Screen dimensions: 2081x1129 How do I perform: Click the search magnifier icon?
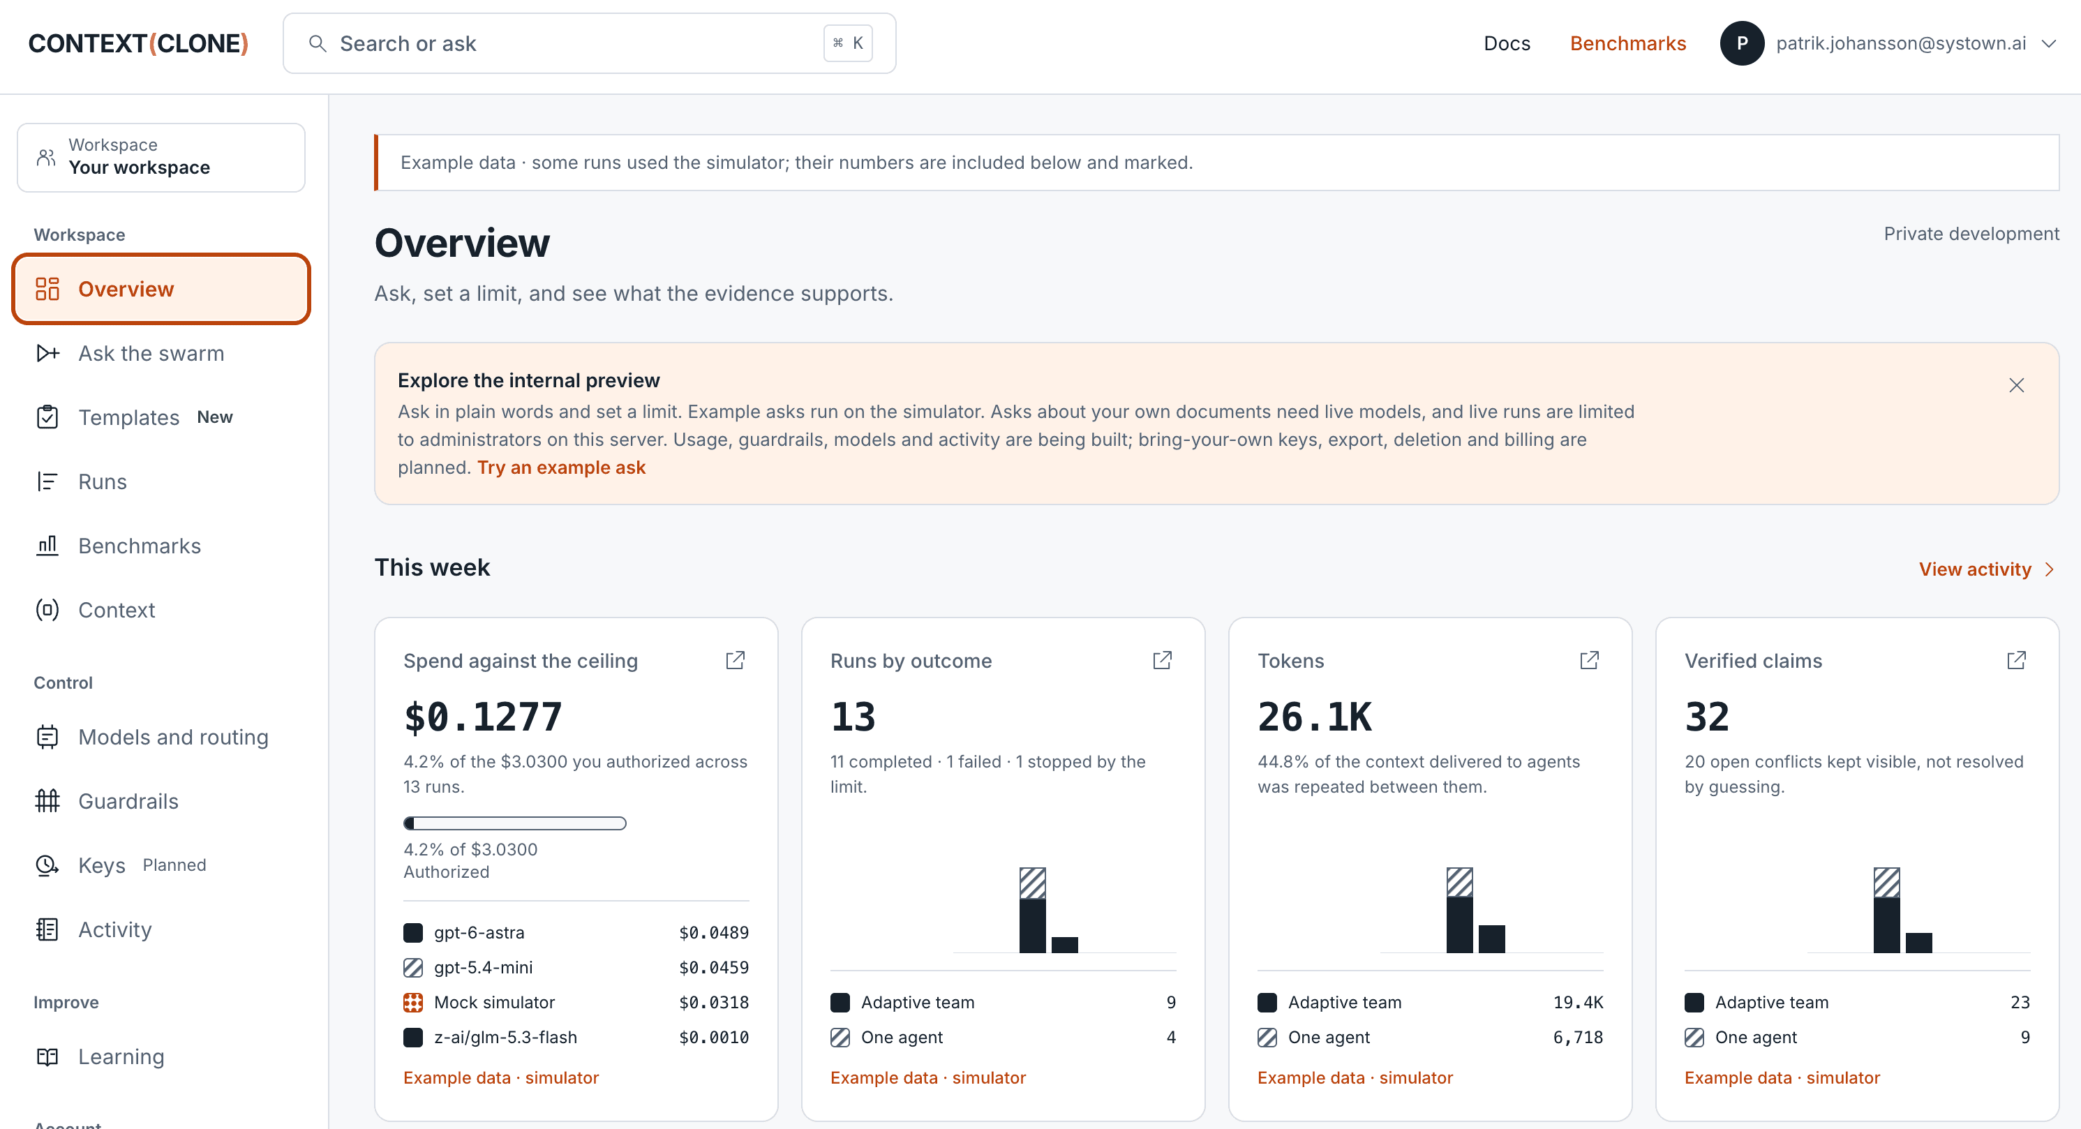318,43
